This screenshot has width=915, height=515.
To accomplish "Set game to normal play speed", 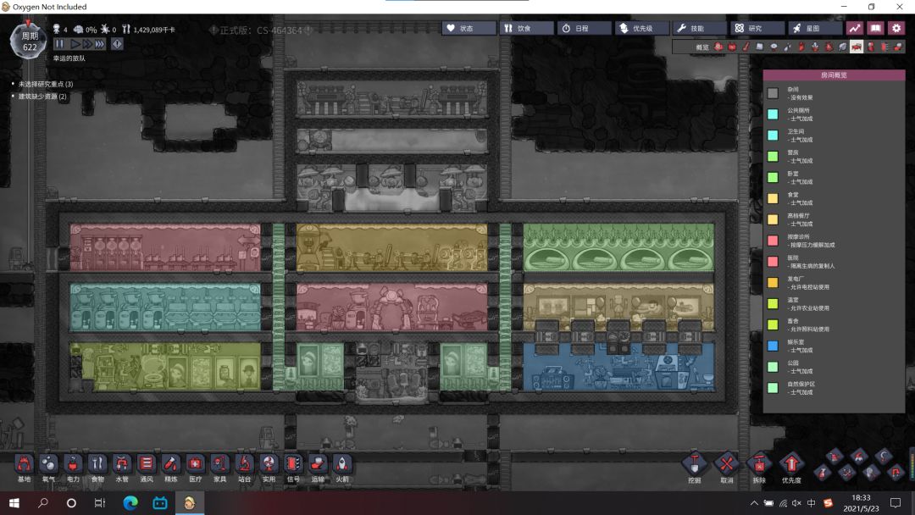I will [75, 44].
